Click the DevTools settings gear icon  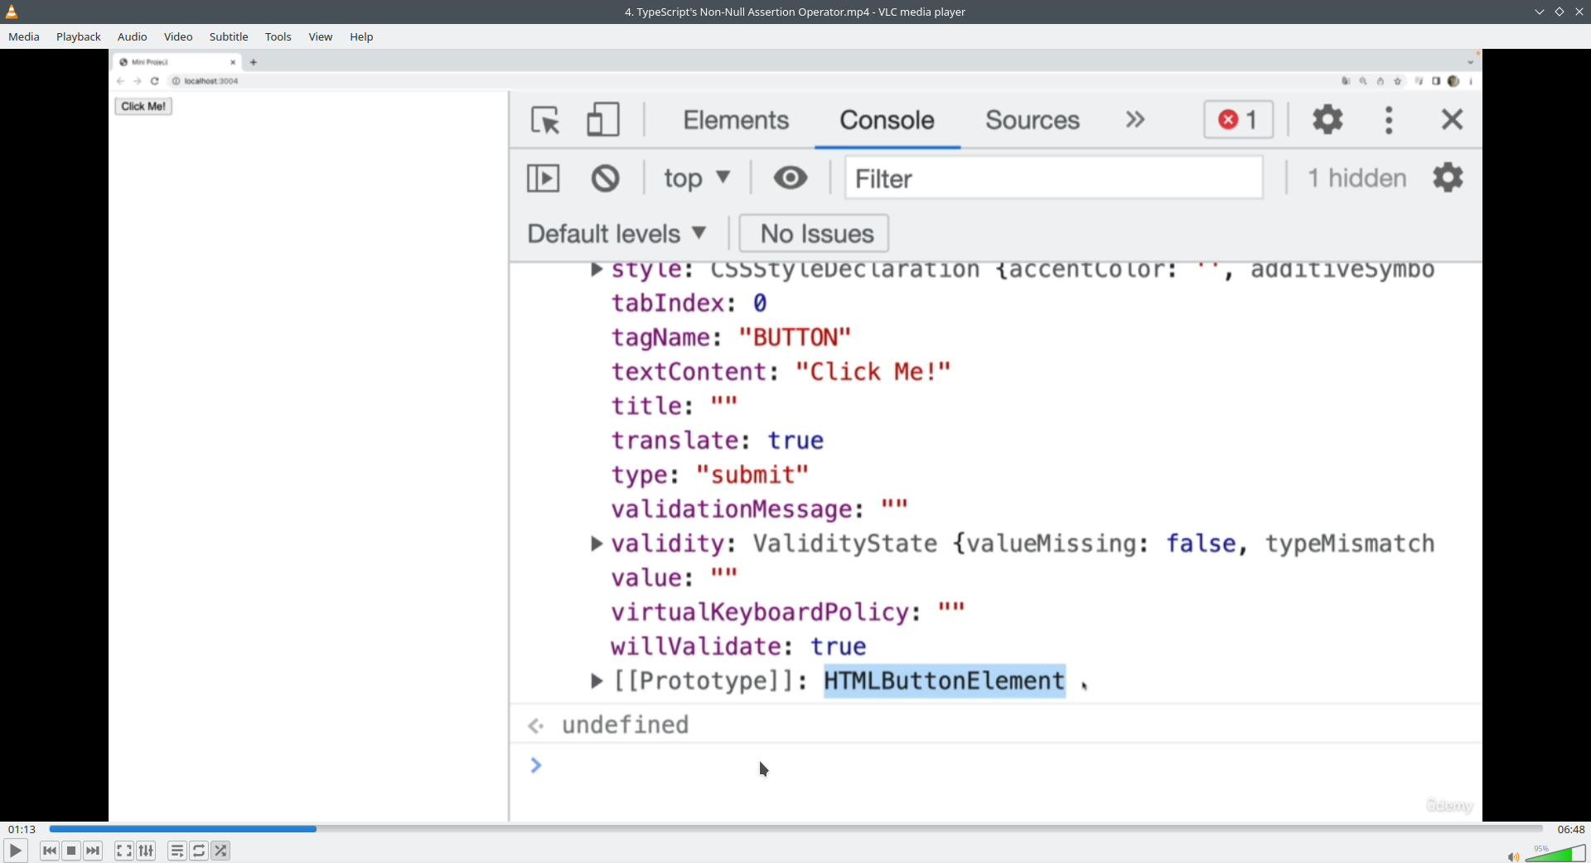[1327, 120]
